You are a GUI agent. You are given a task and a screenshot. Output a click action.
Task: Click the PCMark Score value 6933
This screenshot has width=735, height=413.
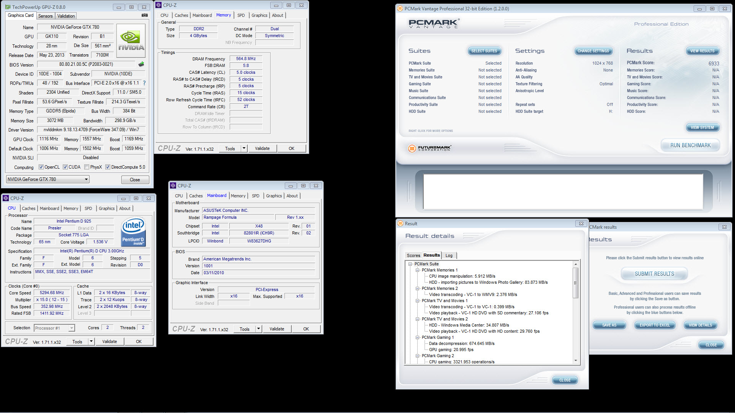pos(714,63)
